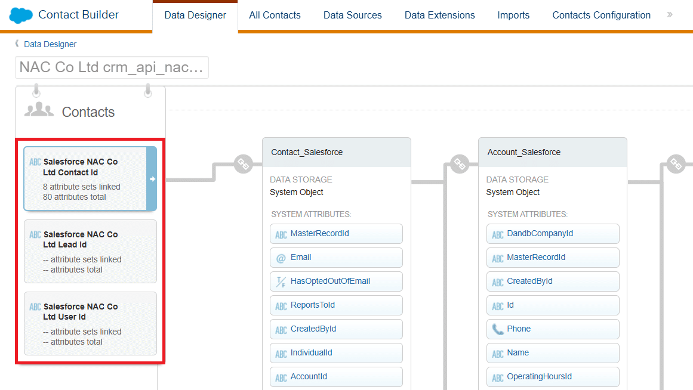The width and height of the screenshot is (693, 390).
Task: Expand more tabs with double chevron
Action: pos(670,14)
